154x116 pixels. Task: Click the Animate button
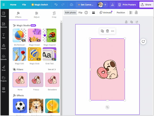pyautogui.click(x=105, y=12)
